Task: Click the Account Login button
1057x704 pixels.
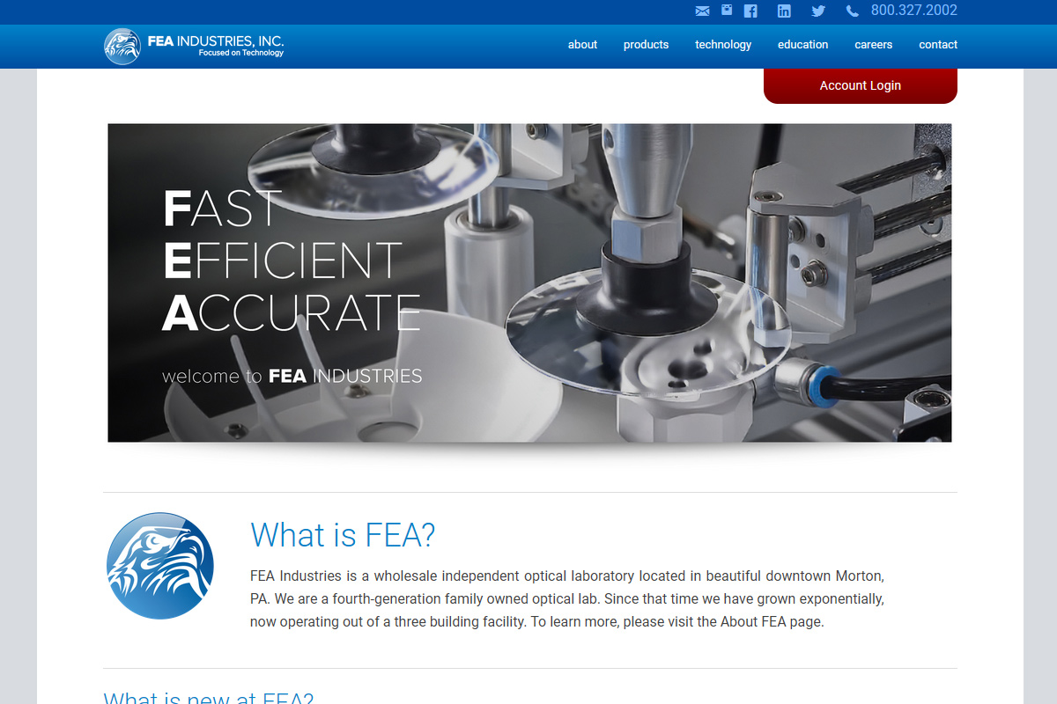Action: pyautogui.click(x=861, y=85)
